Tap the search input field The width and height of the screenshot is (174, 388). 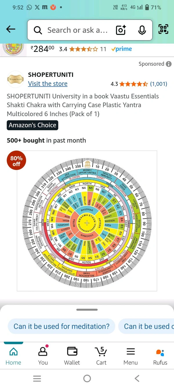point(77,30)
